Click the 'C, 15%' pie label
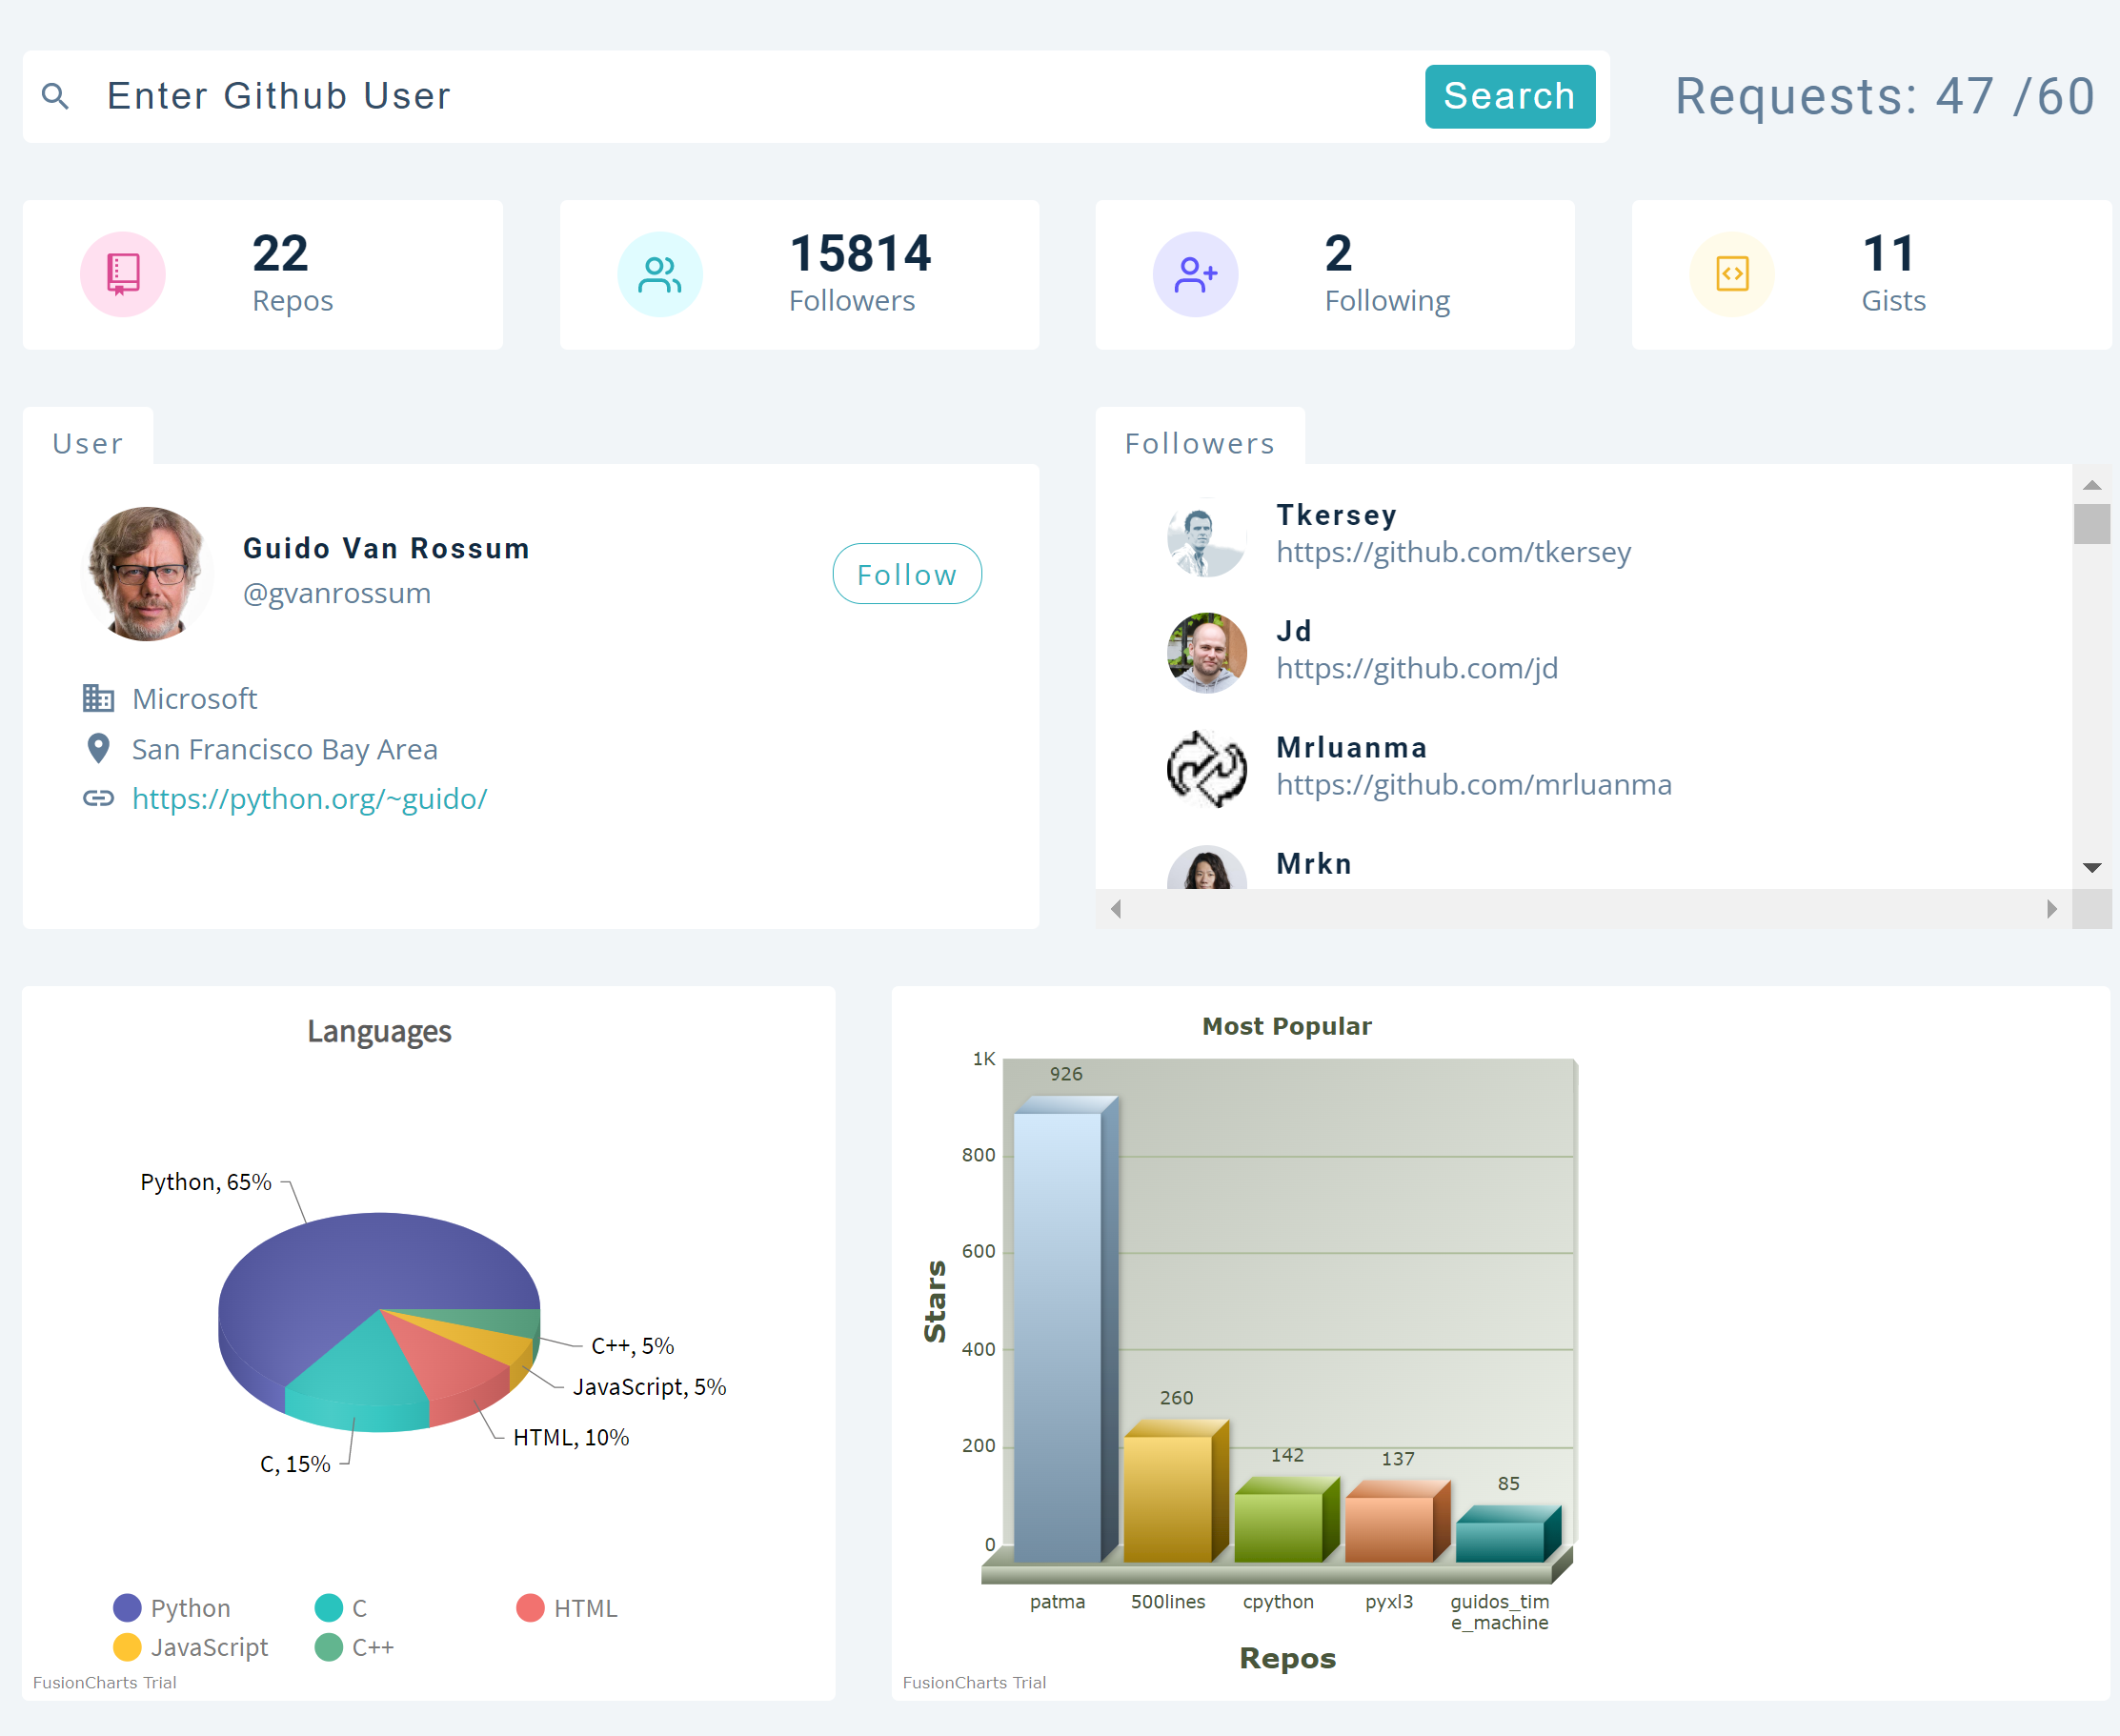 [x=295, y=1464]
